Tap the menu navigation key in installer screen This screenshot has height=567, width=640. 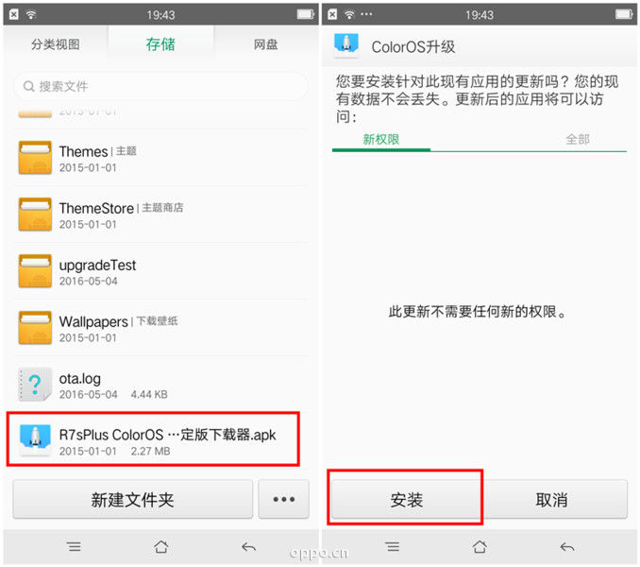(x=393, y=546)
